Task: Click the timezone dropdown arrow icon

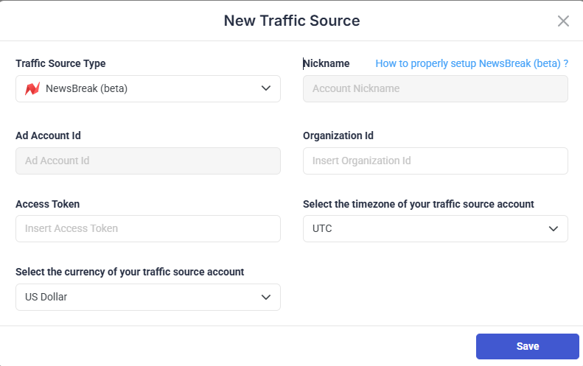Action: pos(554,228)
